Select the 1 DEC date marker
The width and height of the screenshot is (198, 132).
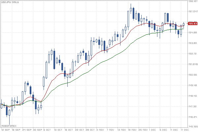[x=153, y=130]
